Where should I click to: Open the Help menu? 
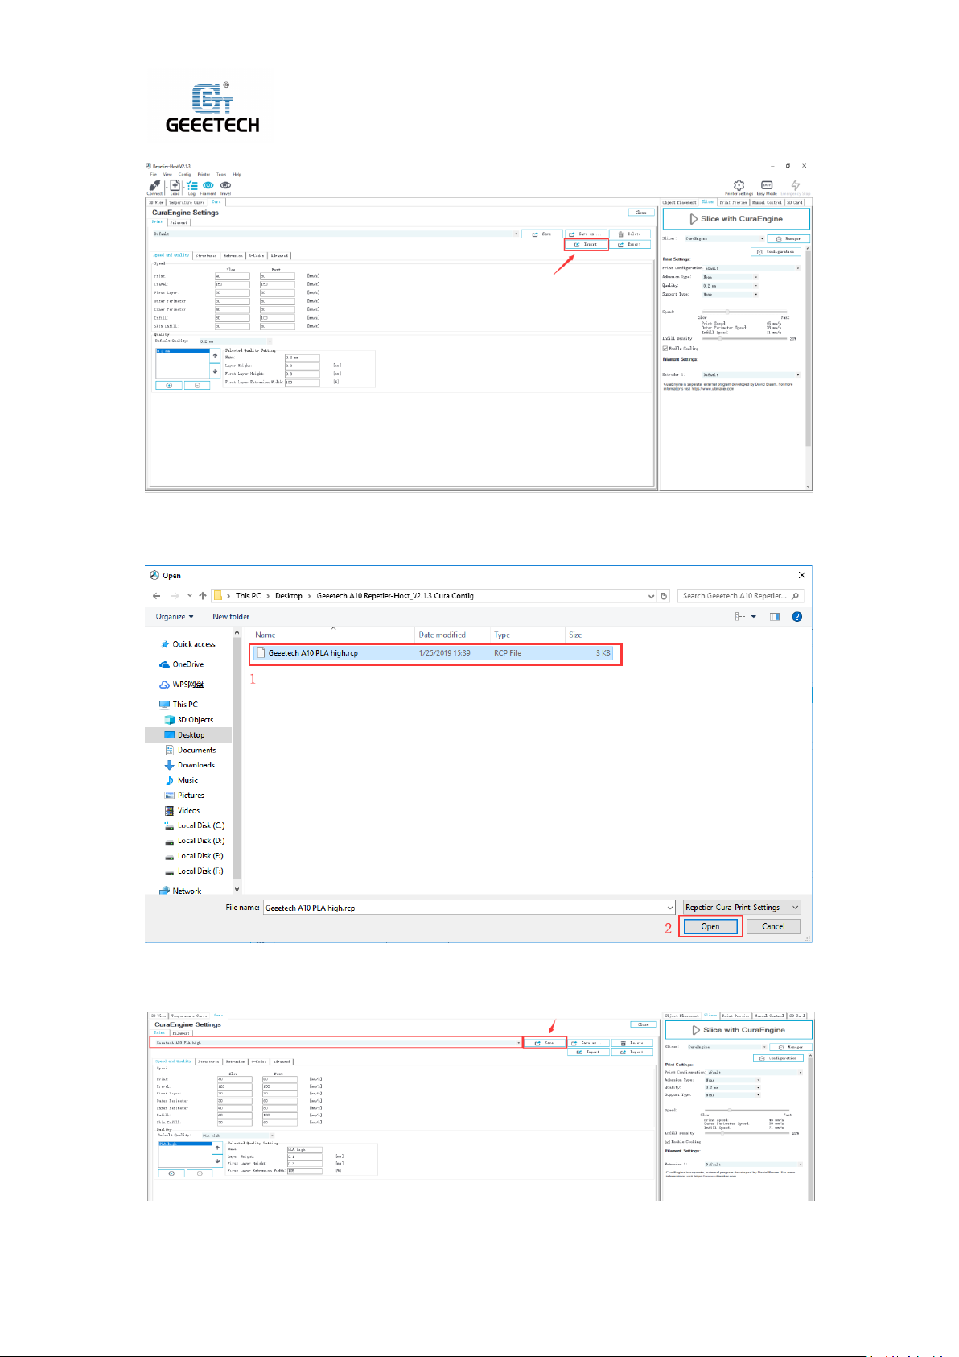237,174
